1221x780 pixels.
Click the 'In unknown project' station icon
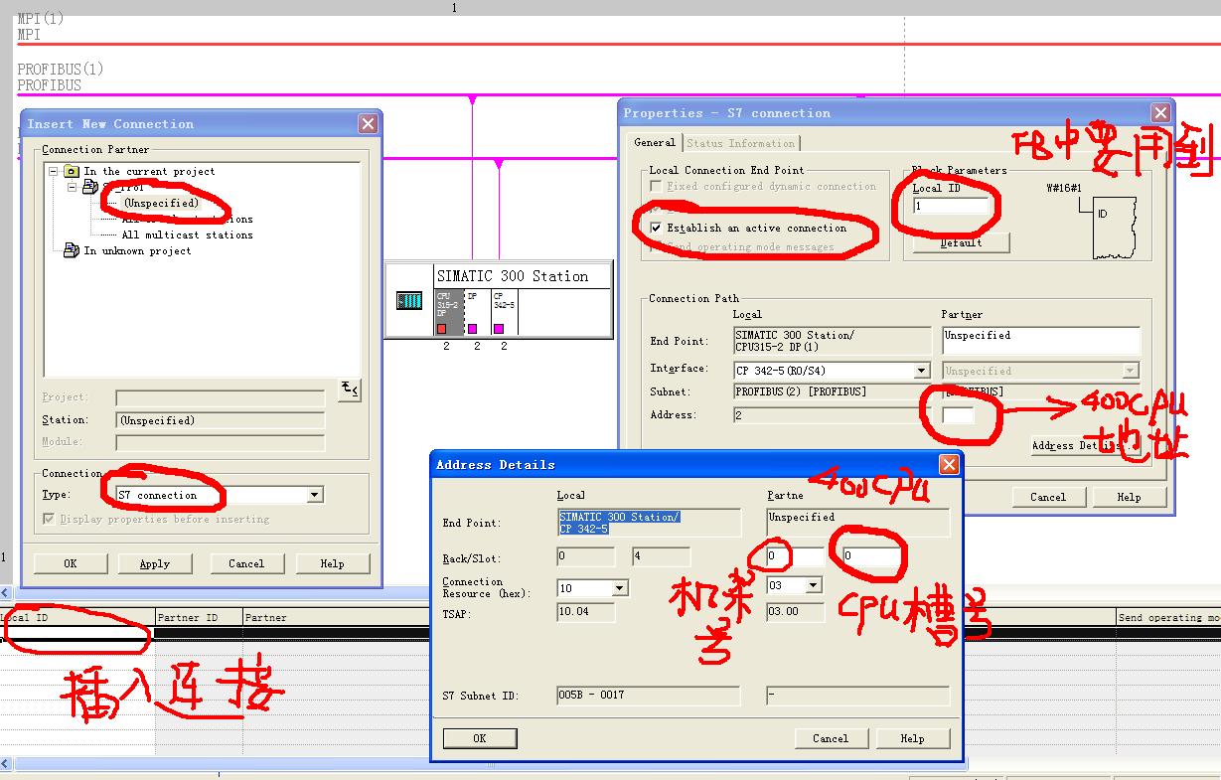[x=72, y=250]
